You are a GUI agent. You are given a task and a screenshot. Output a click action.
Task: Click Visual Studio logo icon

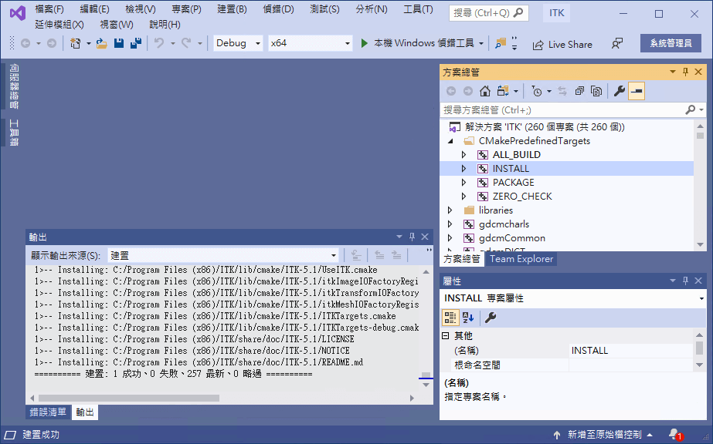17,13
